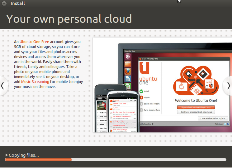Click the 'Sync, stream, share' step text
Image resolution: width=232 pixels, height=168 pixels.
152,110
